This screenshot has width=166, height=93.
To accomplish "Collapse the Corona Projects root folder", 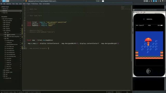I will pyautogui.click(x=2, y=19).
